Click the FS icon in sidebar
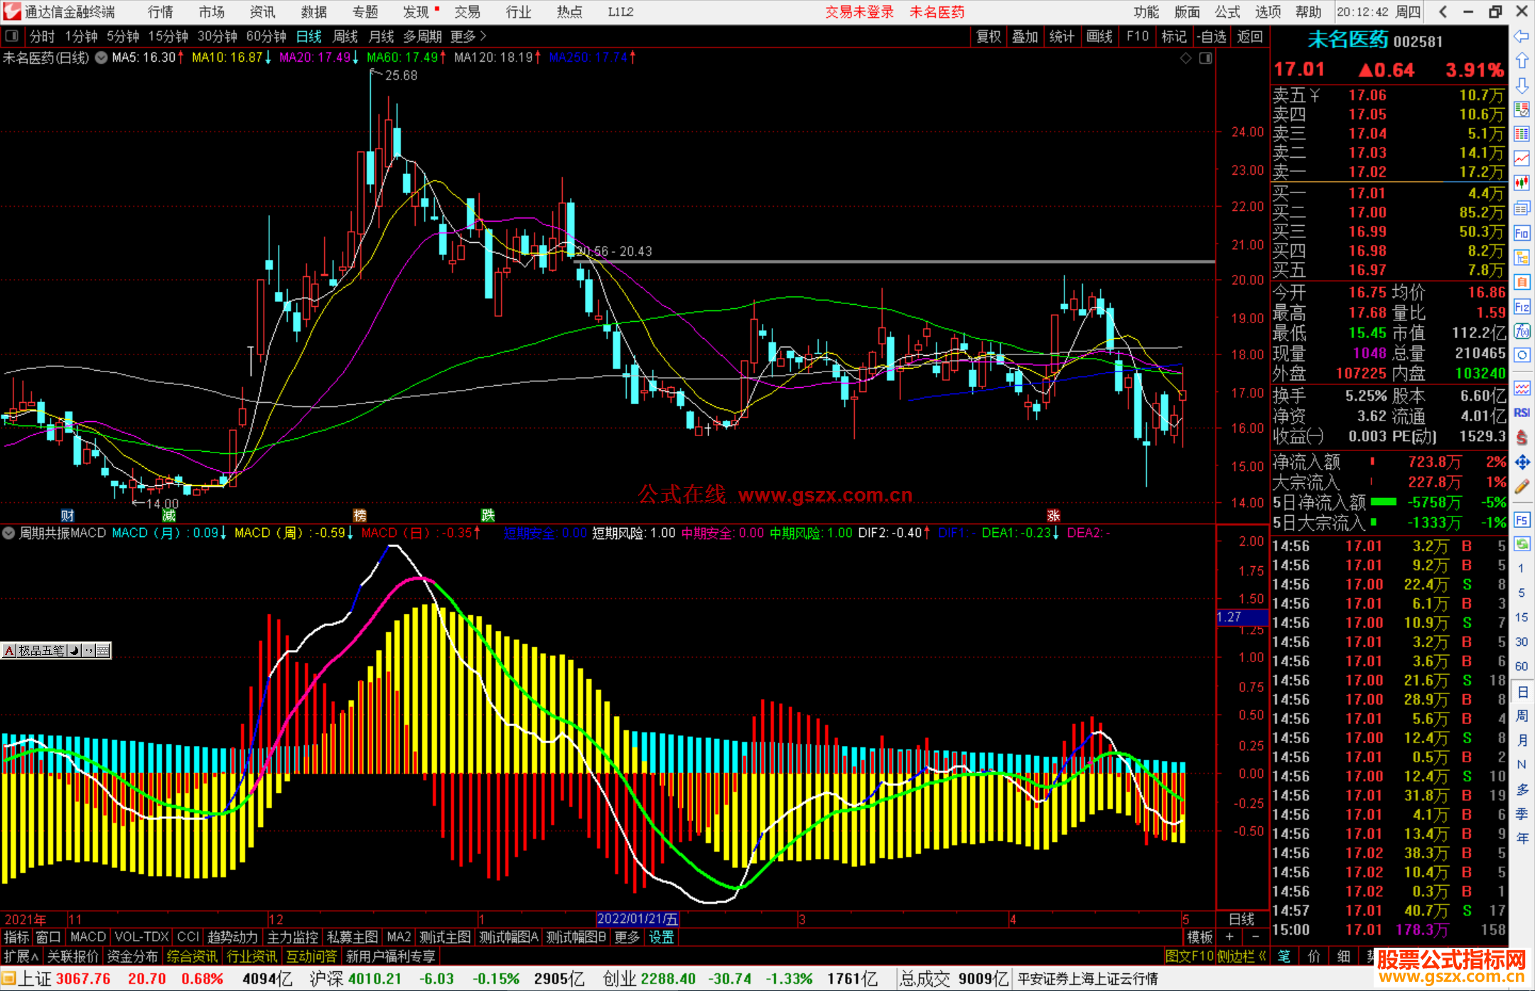Viewport: 1535px width, 991px height. tap(1521, 519)
